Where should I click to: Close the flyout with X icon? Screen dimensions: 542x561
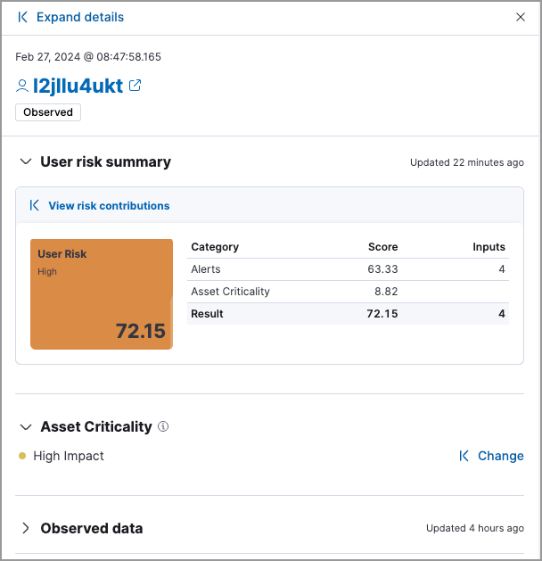click(x=521, y=17)
